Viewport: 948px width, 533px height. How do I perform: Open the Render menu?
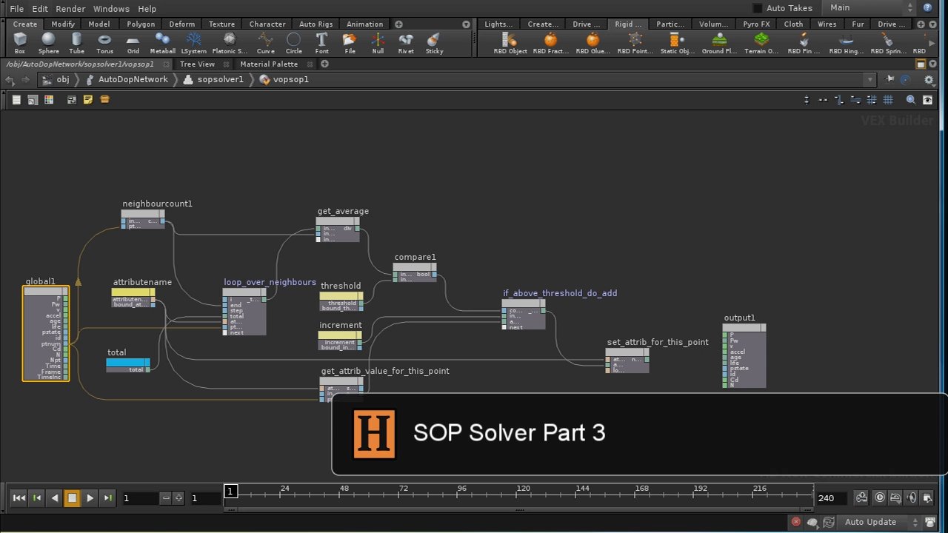point(70,9)
